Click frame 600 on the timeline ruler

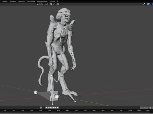(x=58, y=110)
